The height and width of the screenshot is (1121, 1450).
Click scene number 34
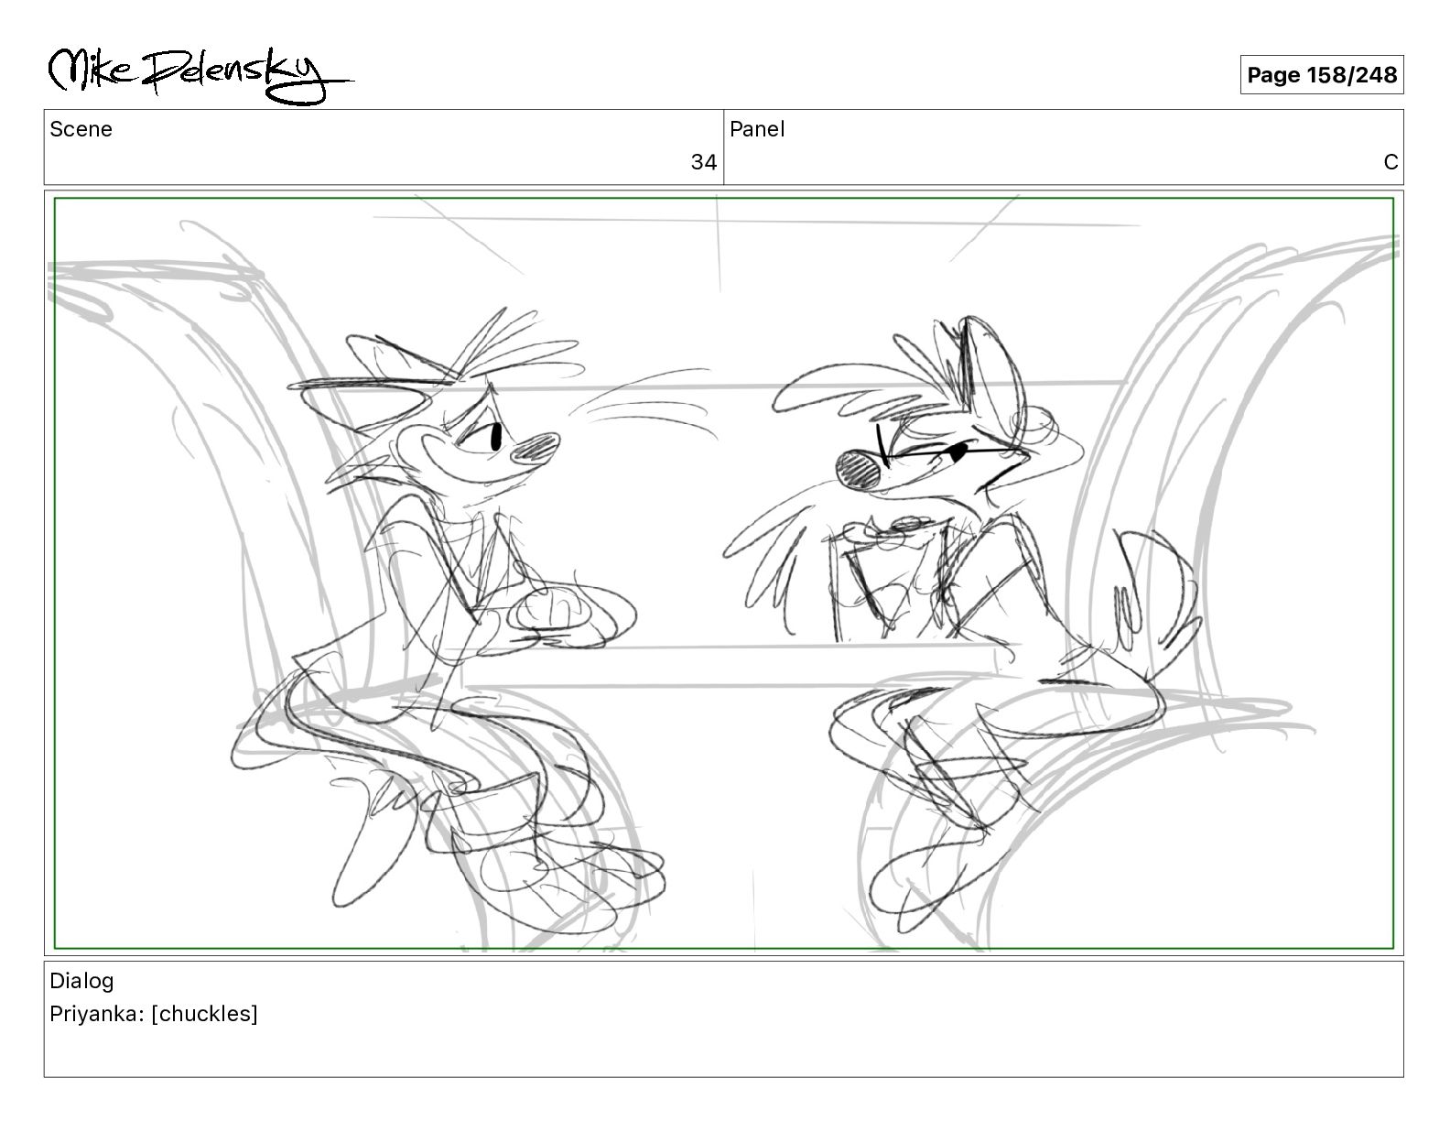pos(703,162)
